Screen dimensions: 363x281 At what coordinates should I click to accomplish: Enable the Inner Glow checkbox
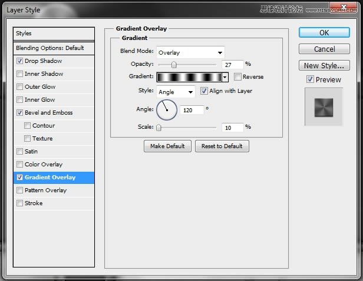pos(19,100)
